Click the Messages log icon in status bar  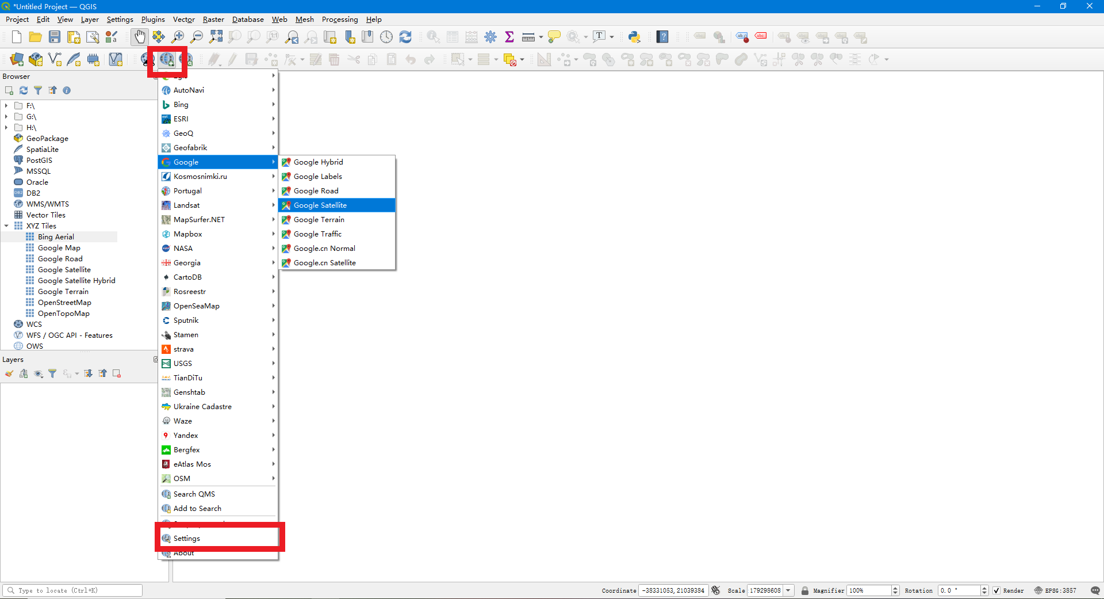coord(1095,591)
